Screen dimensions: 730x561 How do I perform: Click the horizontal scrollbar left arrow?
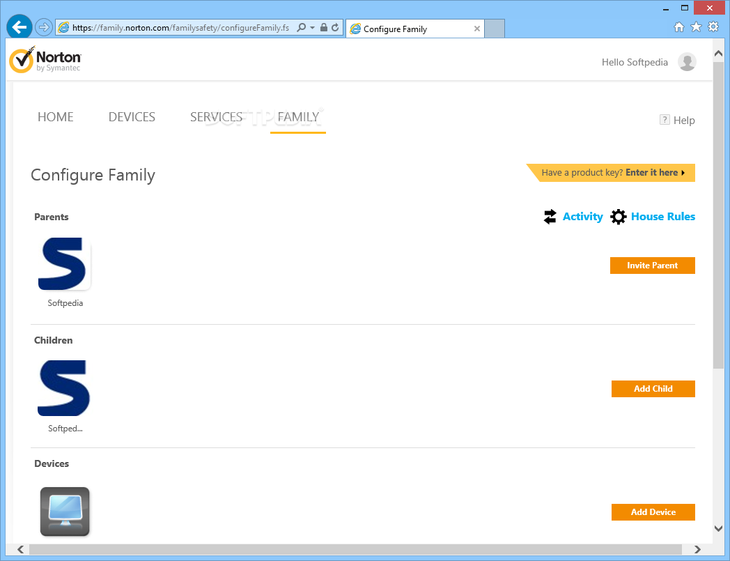(20, 549)
